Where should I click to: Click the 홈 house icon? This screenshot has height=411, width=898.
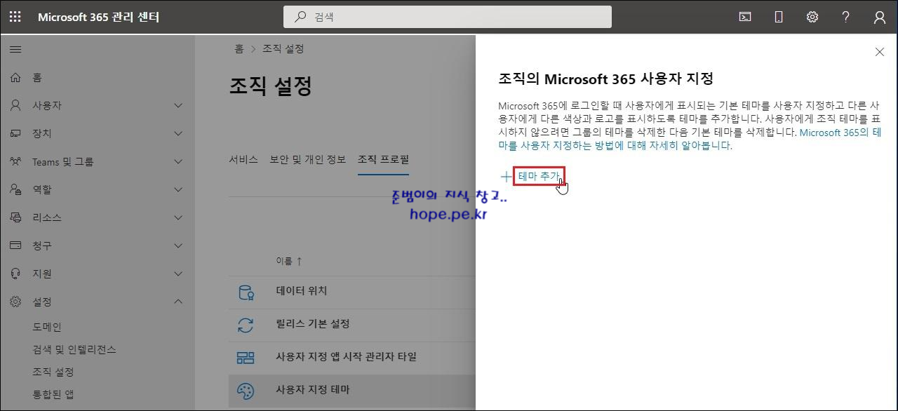(x=15, y=78)
